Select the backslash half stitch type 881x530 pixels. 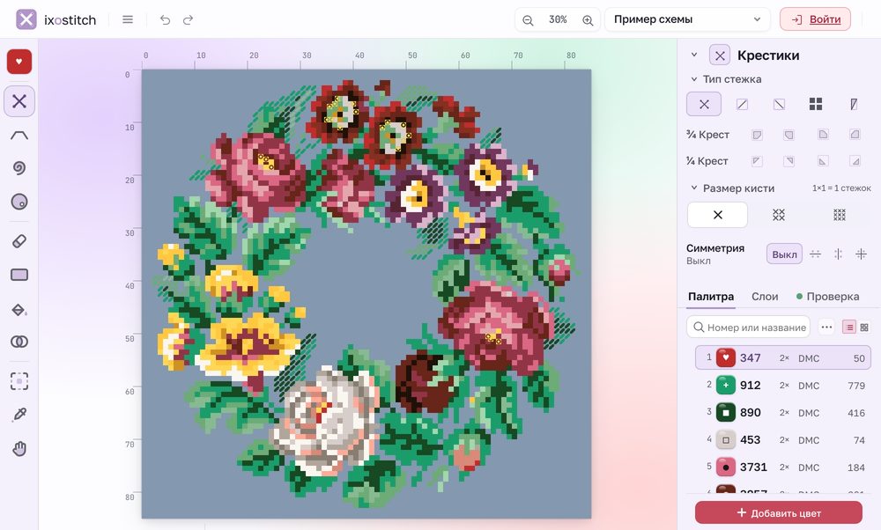click(x=779, y=104)
